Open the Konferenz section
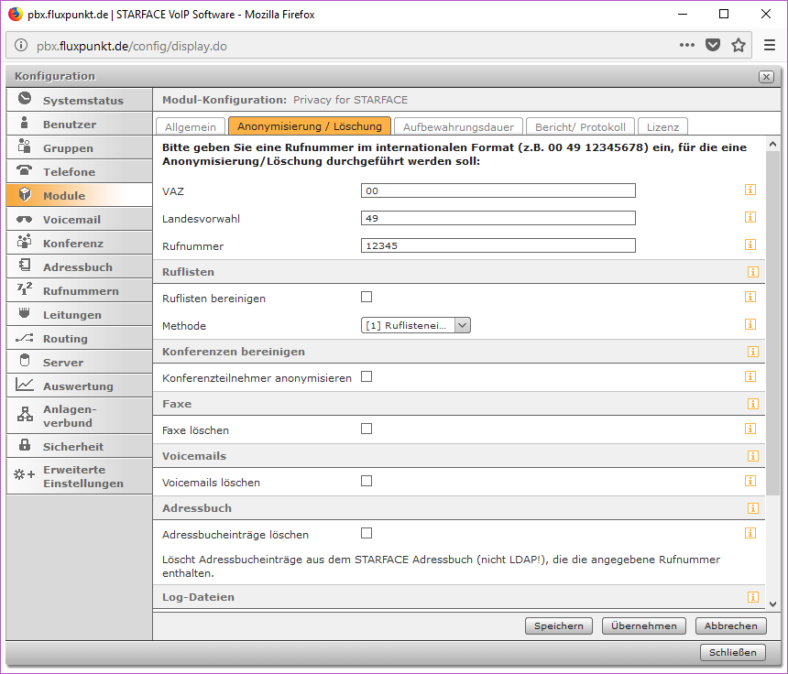 80,243
